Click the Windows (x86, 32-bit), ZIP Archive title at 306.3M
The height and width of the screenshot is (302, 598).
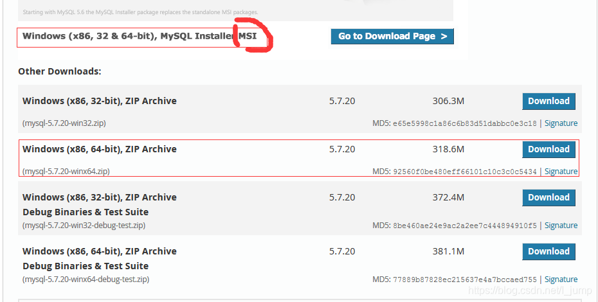click(100, 101)
